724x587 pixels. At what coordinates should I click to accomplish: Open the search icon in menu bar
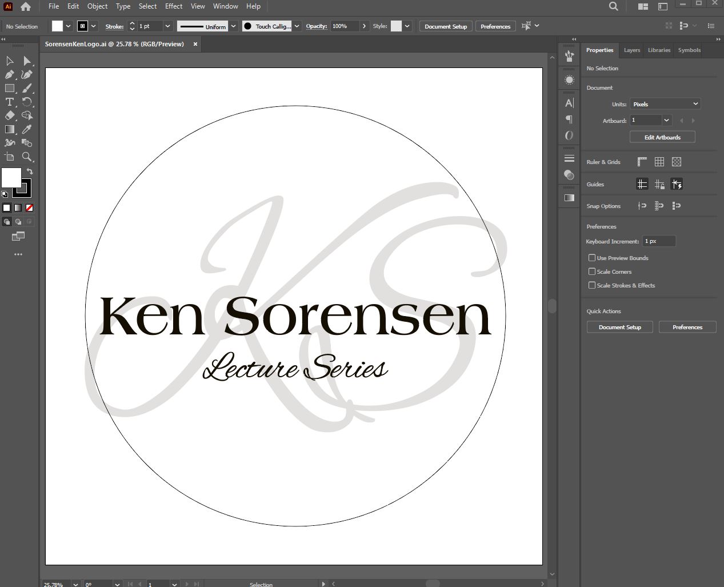click(x=614, y=6)
